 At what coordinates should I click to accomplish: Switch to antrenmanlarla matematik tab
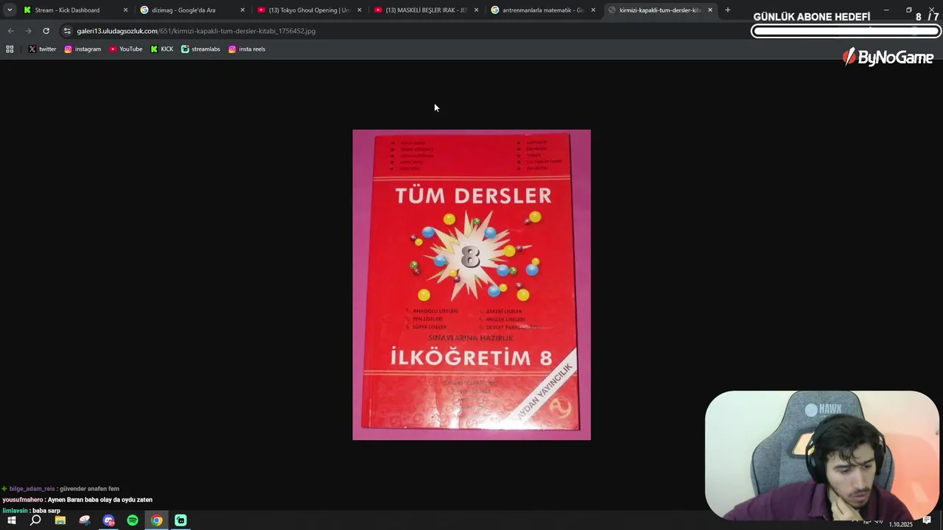[x=542, y=10]
